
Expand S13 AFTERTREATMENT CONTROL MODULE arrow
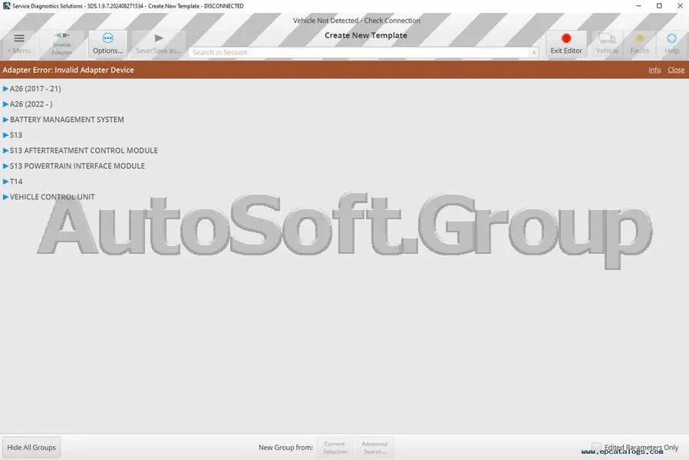point(5,150)
